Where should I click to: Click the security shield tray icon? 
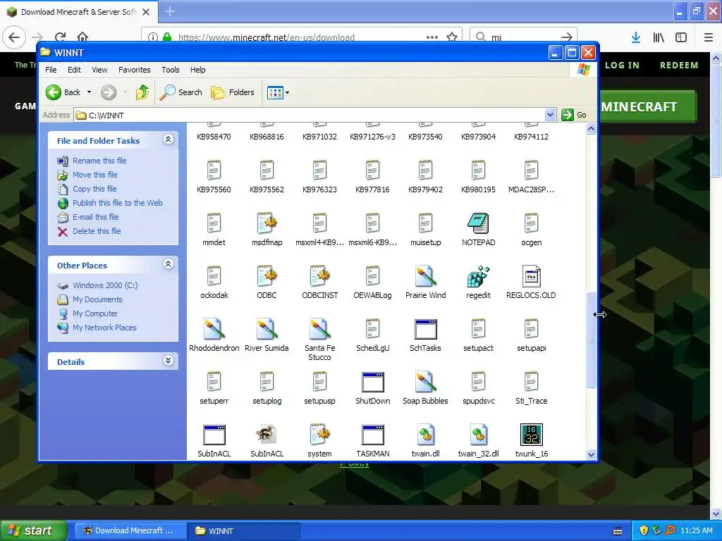[x=644, y=530]
